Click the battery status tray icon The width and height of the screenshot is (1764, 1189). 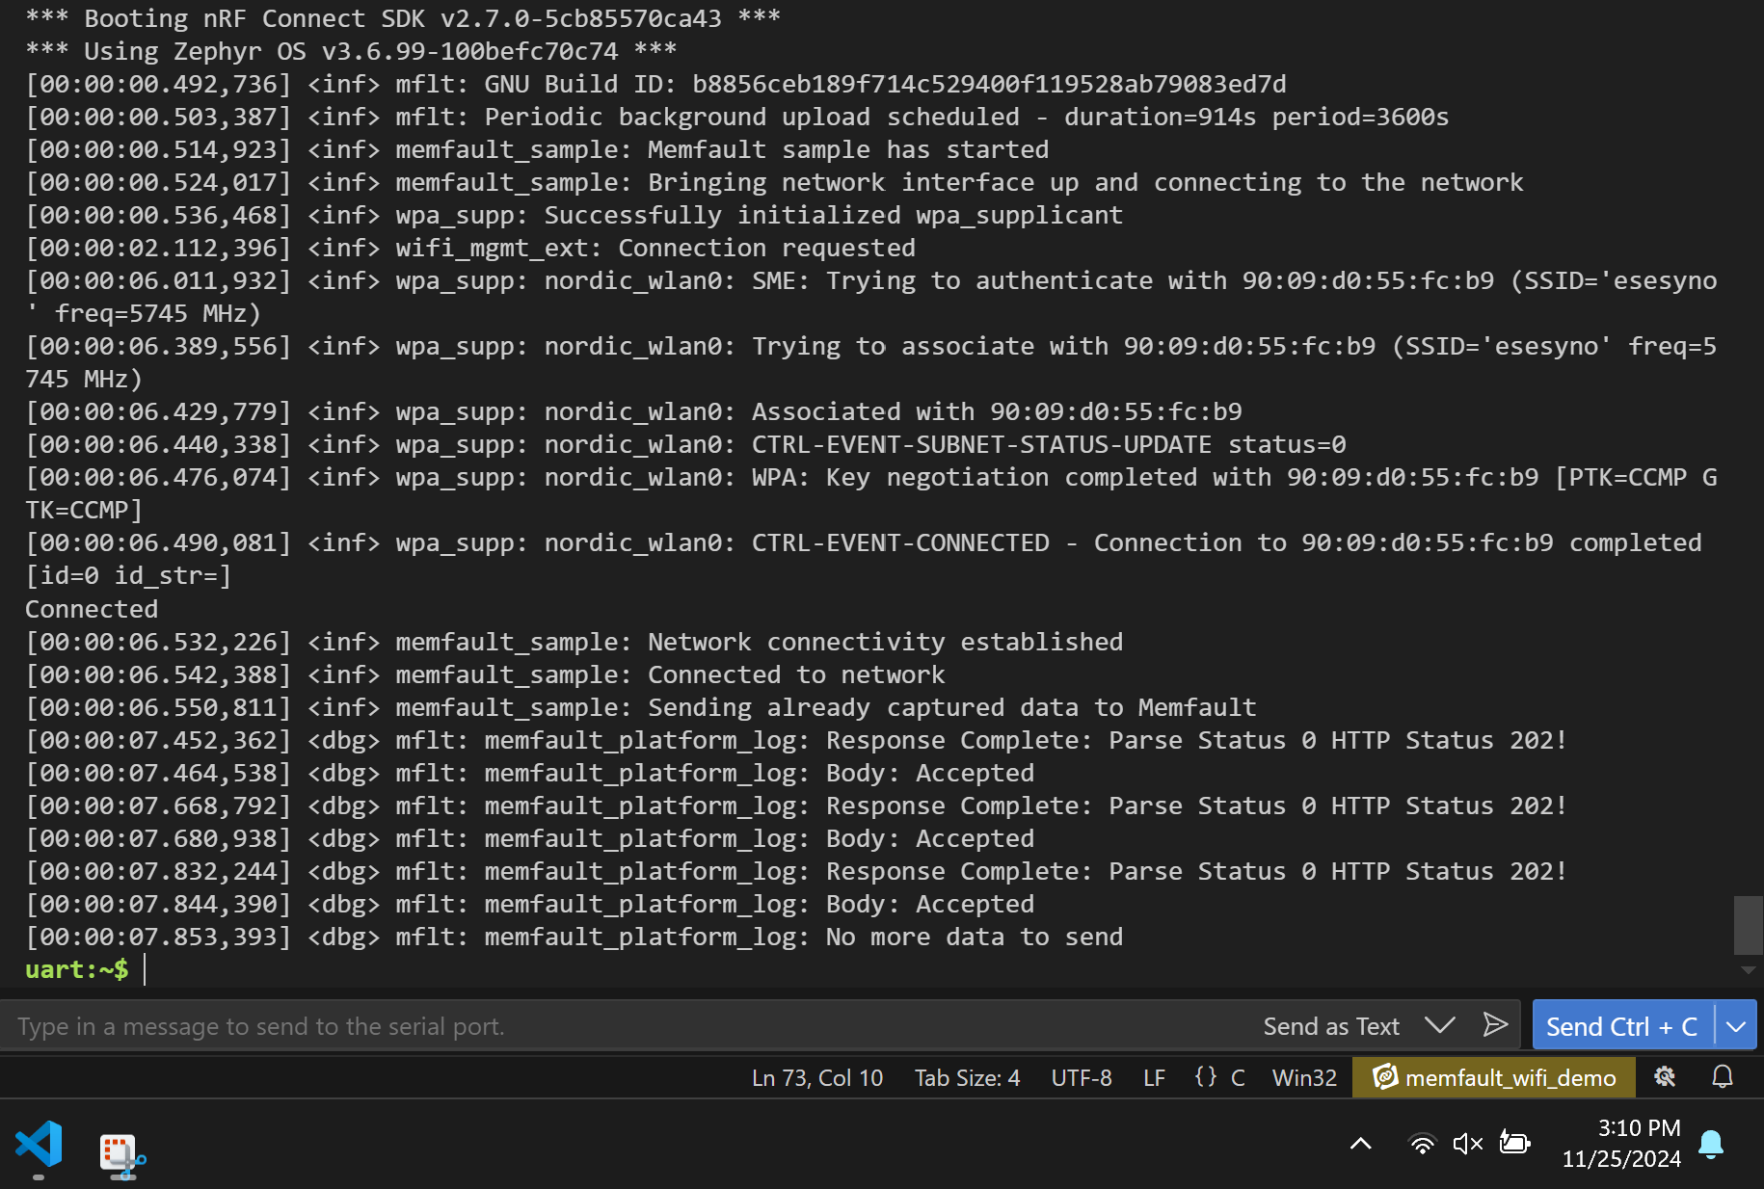[x=1514, y=1144]
